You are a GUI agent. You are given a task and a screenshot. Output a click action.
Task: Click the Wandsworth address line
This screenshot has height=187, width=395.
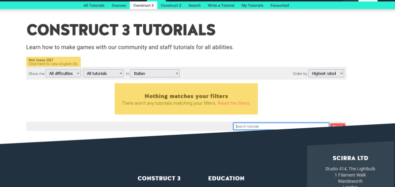click(350, 181)
